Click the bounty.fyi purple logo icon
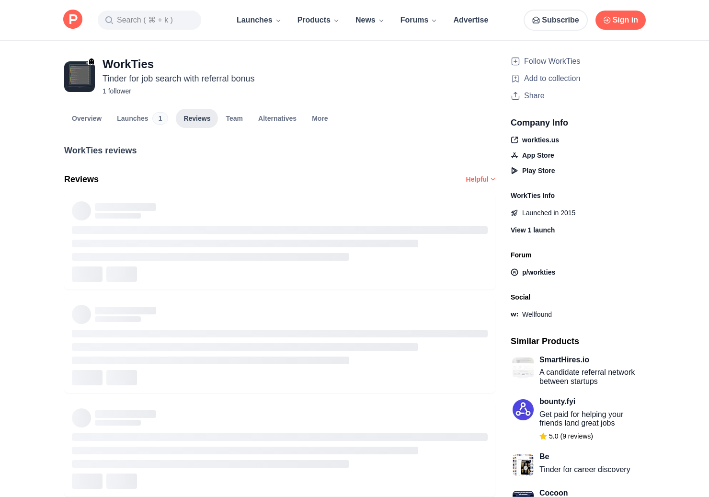The image size is (709, 497). (523, 410)
